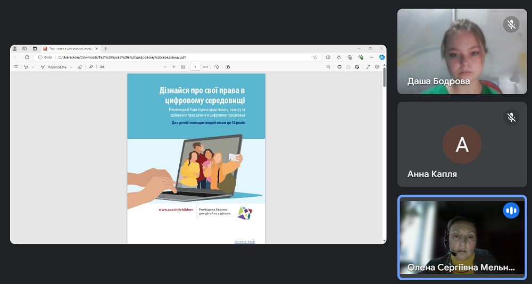Open a new browser tab
The height and width of the screenshot is (284, 532).
point(106,48)
